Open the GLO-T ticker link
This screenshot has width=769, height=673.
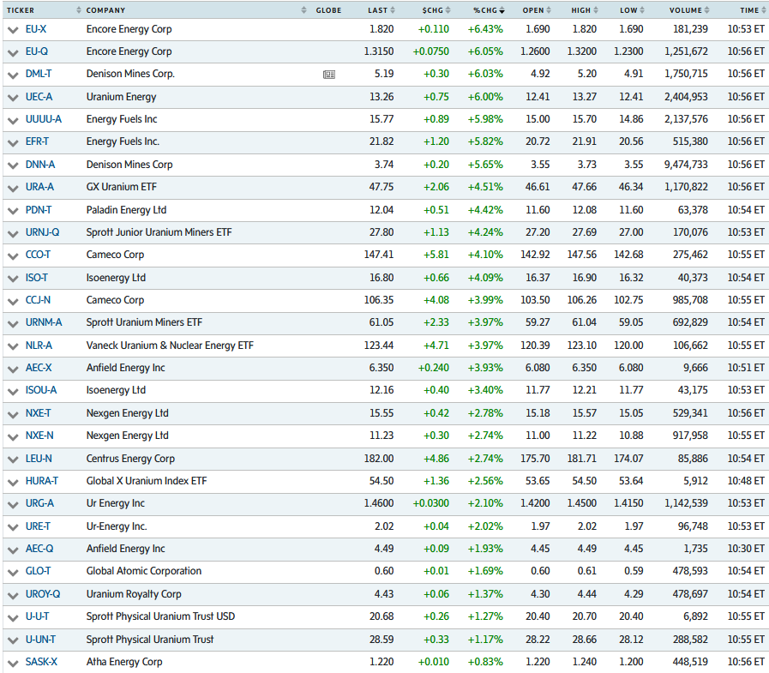(38, 572)
